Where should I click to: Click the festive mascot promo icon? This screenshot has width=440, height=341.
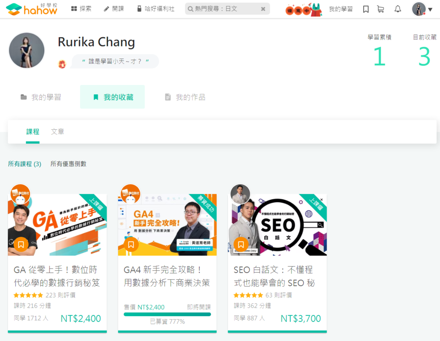[304, 9]
